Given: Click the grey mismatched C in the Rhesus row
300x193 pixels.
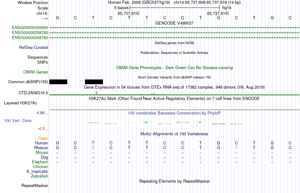Looking at the screenshot, I should point(93,148).
